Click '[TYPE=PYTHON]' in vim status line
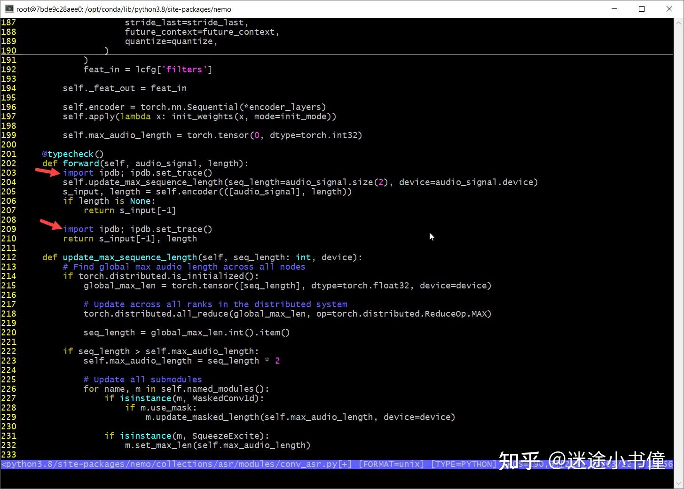 coord(464,464)
